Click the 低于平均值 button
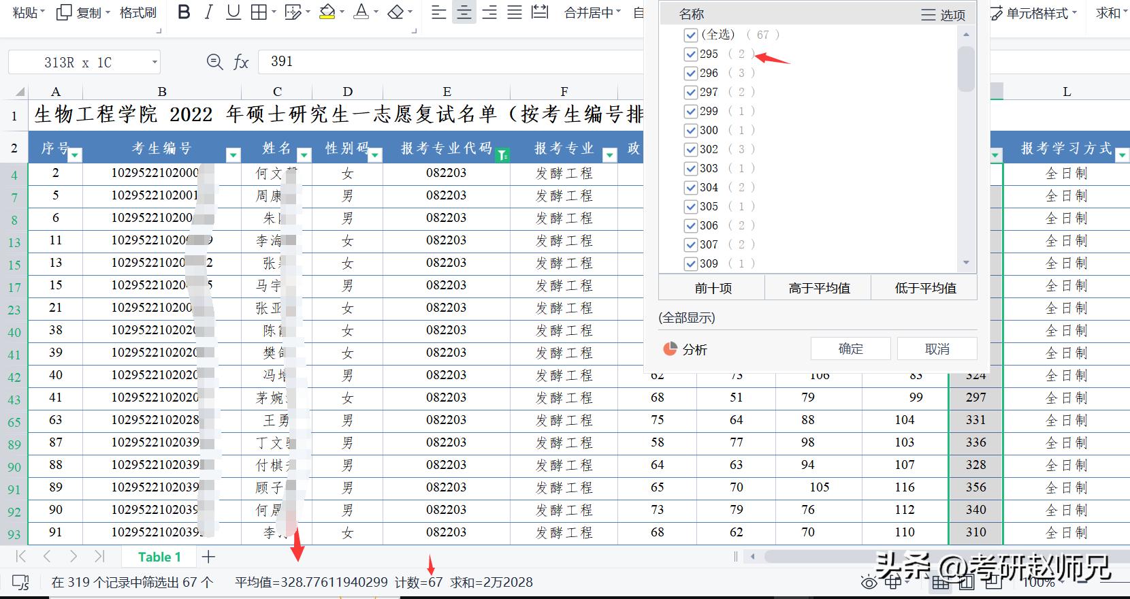Viewport: 1130px width, 599px height. point(925,288)
